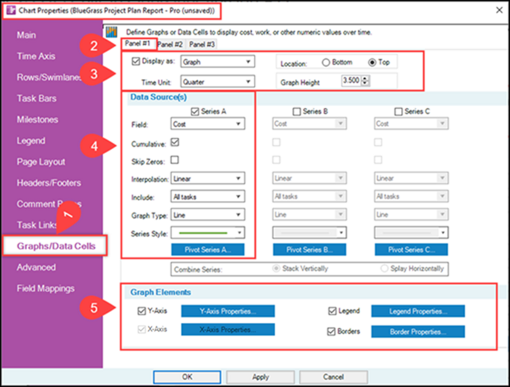Go to the Legend sidebar page
This screenshot has width=510, height=387.
pyautogui.click(x=31, y=141)
